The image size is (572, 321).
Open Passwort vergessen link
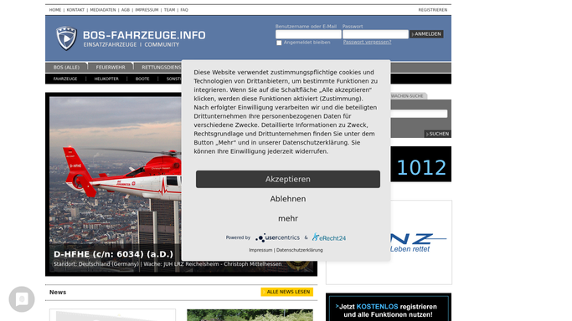coord(367,42)
